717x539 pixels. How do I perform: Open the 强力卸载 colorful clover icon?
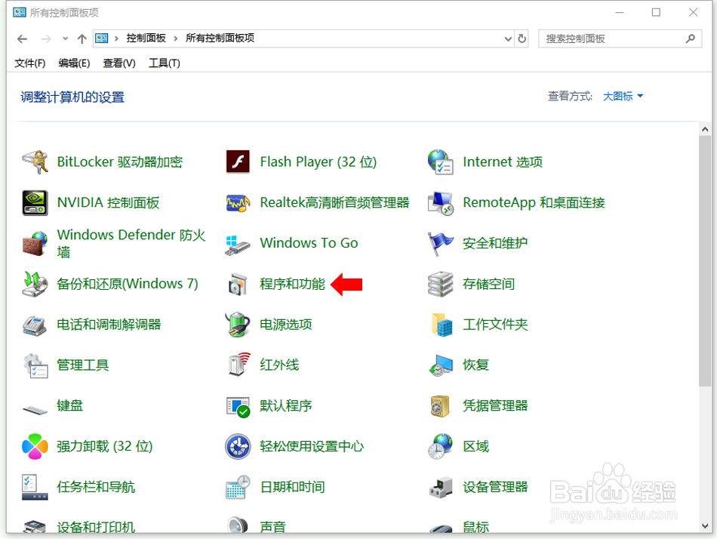pos(35,447)
